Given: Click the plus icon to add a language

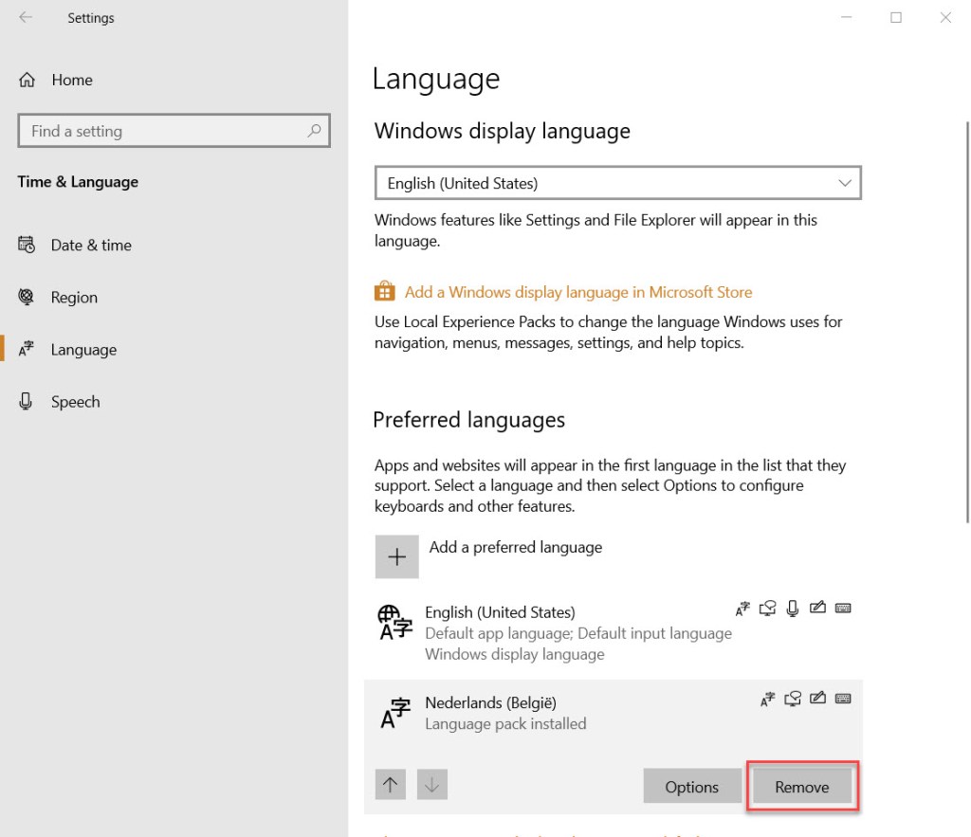Looking at the screenshot, I should 396,556.
